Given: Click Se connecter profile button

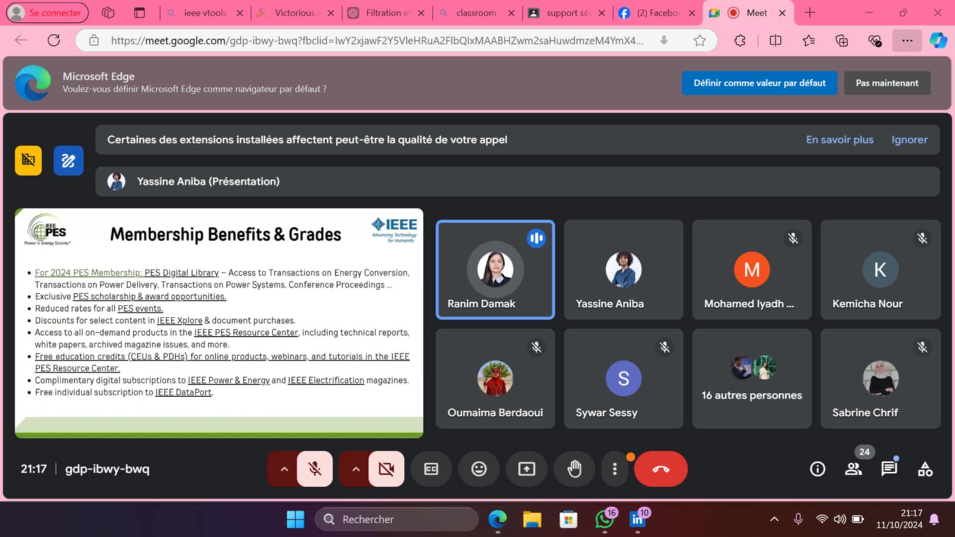Looking at the screenshot, I should (x=47, y=13).
